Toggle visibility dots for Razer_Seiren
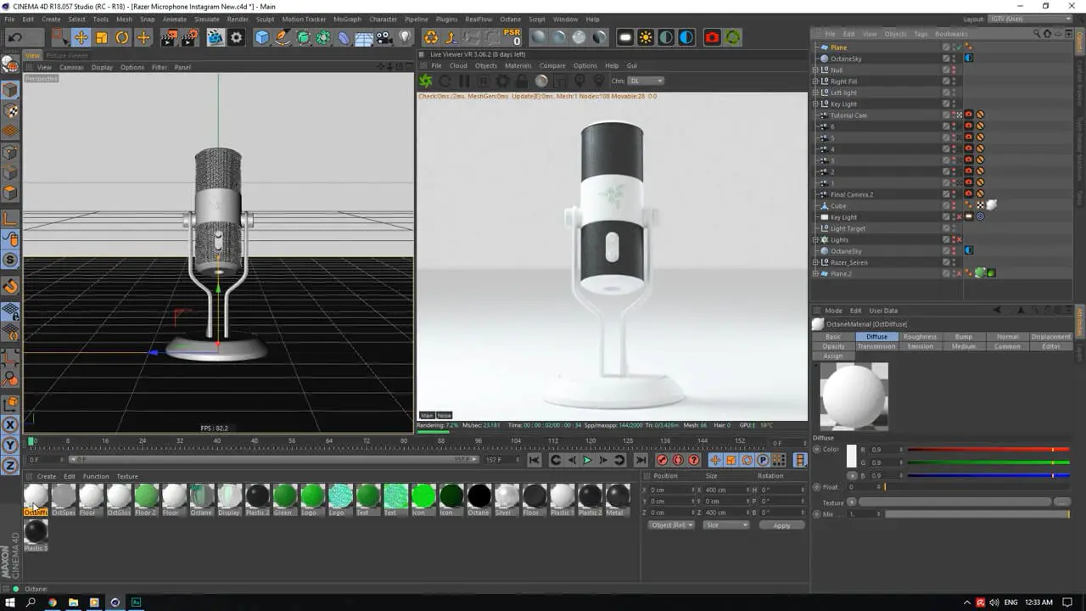 click(x=954, y=262)
